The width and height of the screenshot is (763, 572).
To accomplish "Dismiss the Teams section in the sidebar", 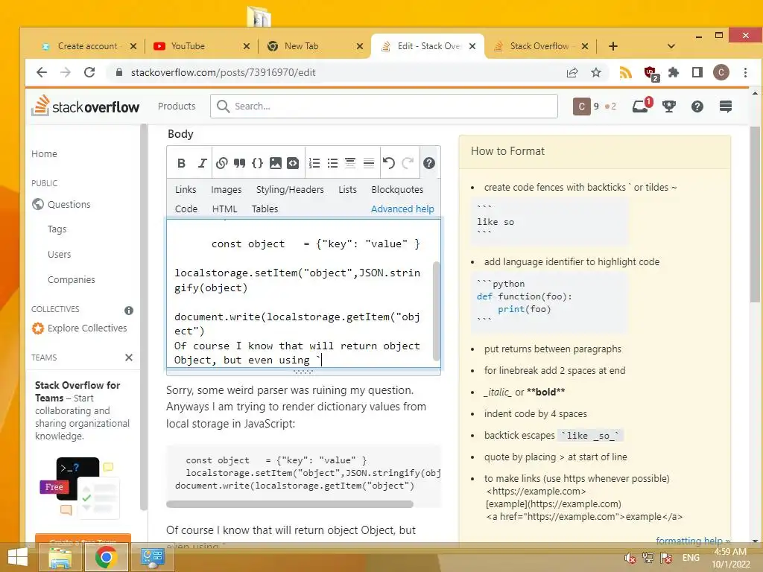I will pos(128,357).
